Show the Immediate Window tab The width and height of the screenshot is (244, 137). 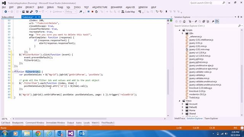click(x=56, y=123)
